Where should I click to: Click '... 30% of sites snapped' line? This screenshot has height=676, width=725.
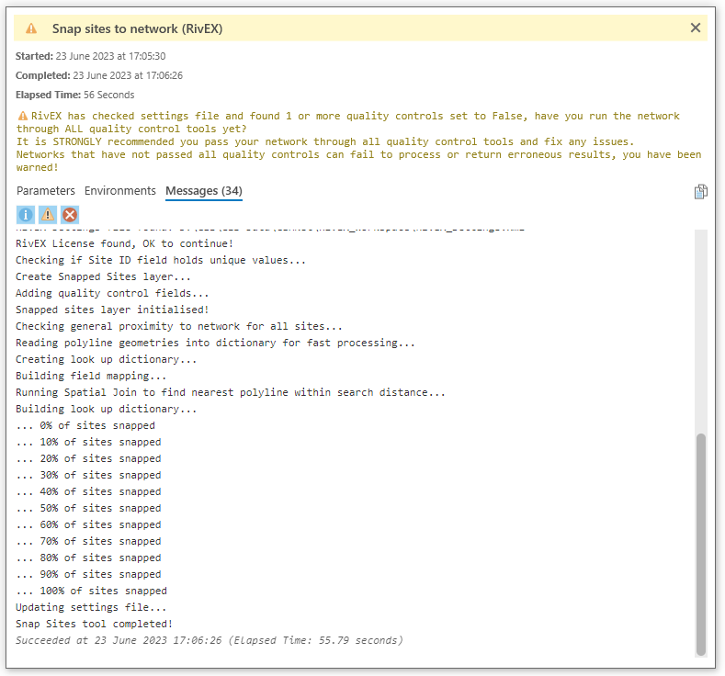88,475
